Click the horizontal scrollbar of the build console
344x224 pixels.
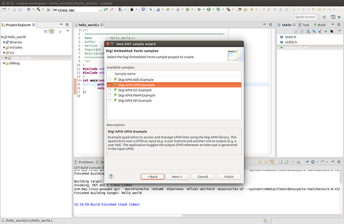(128, 215)
